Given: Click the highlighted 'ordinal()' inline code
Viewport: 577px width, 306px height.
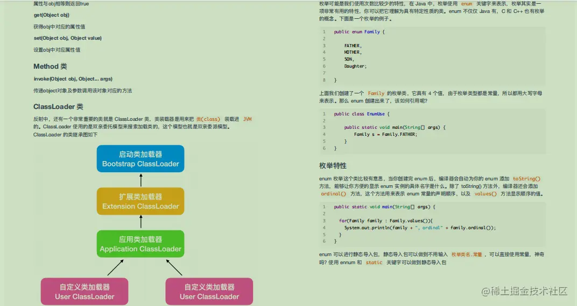Looking at the screenshot, I should (333, 194).
